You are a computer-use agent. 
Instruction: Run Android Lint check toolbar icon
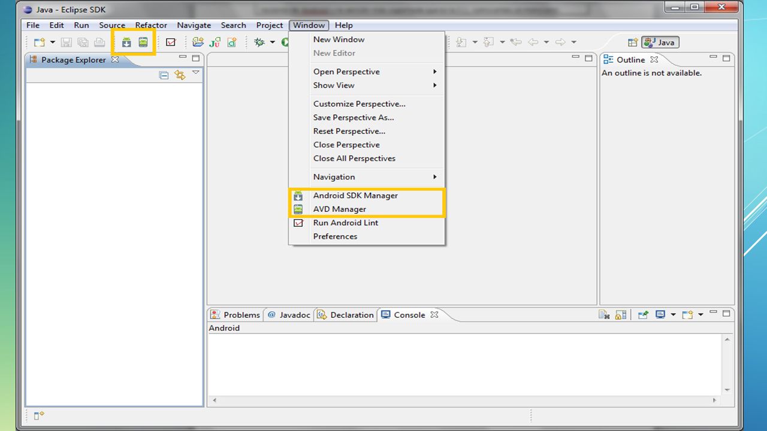coord(171,42)
